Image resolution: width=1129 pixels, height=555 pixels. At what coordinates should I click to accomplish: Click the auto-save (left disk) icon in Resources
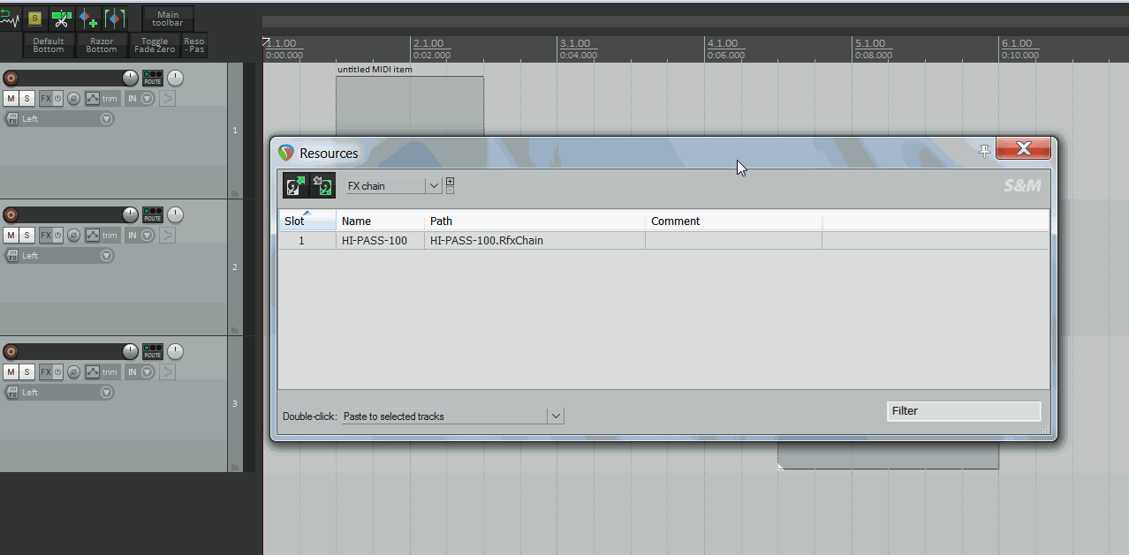pyautogui.click(x=295, y=185)
